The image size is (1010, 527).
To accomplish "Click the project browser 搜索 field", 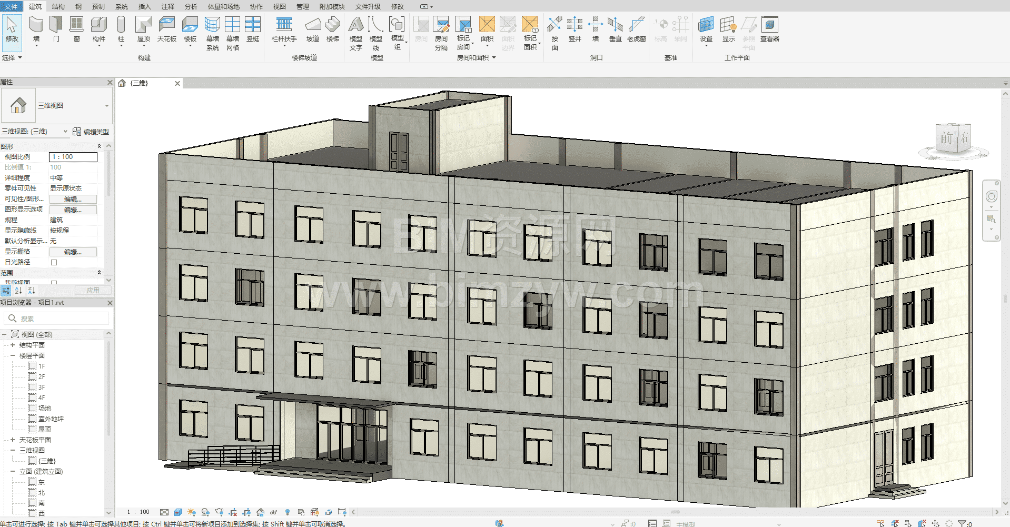I will click(62, 319).
